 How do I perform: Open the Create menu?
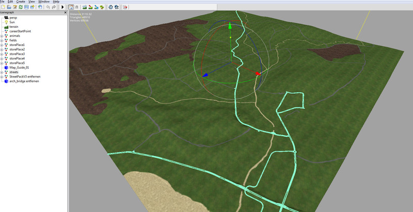20,2
